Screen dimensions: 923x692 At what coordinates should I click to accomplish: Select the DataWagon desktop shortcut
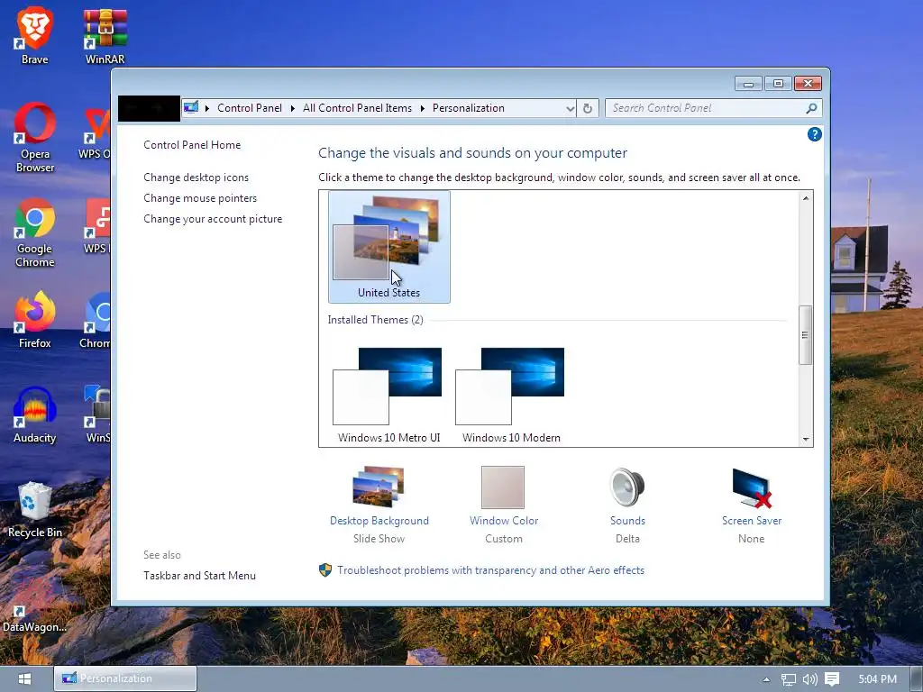point(34,618)
